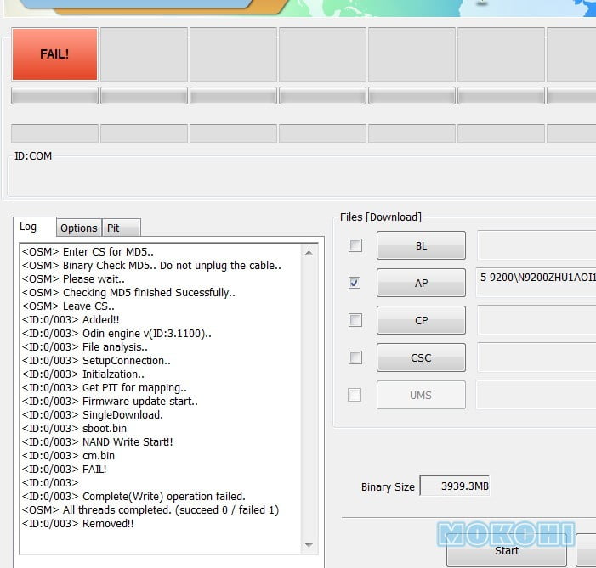Select the 'Odin engine v(ID:3.1100)..' log line
The image size is (596, 568).
coord(116,334)
